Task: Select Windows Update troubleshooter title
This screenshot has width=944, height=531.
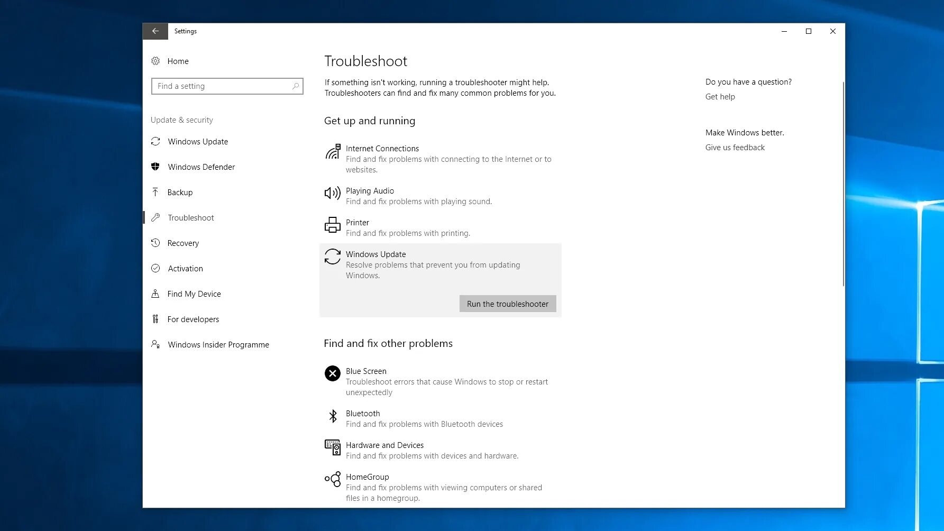Action: [375, 254]
